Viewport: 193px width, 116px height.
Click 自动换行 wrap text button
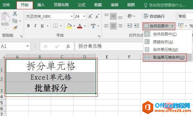(x=154, y=16)
